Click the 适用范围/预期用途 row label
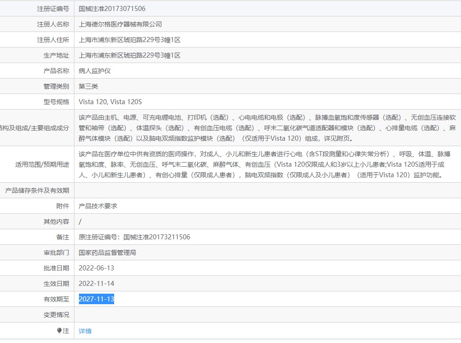 click(x=42, y=164)
